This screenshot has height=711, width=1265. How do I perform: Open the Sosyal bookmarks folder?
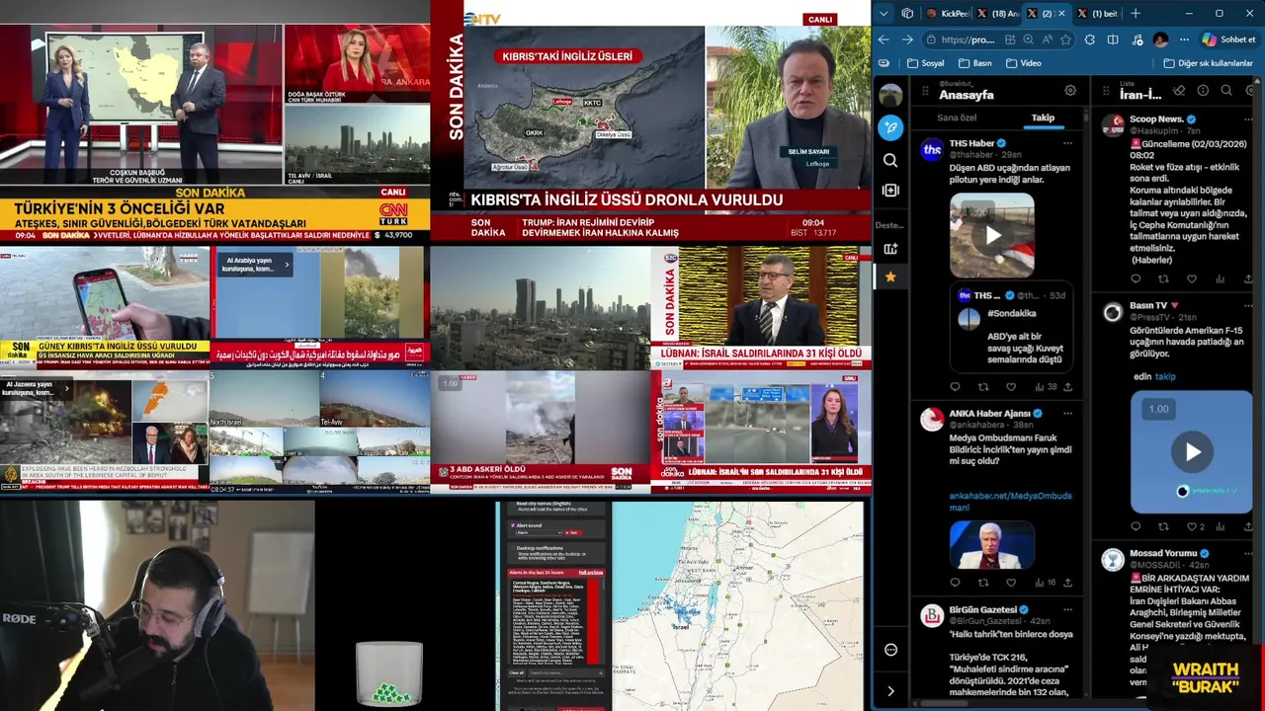(x=925, y=63)
